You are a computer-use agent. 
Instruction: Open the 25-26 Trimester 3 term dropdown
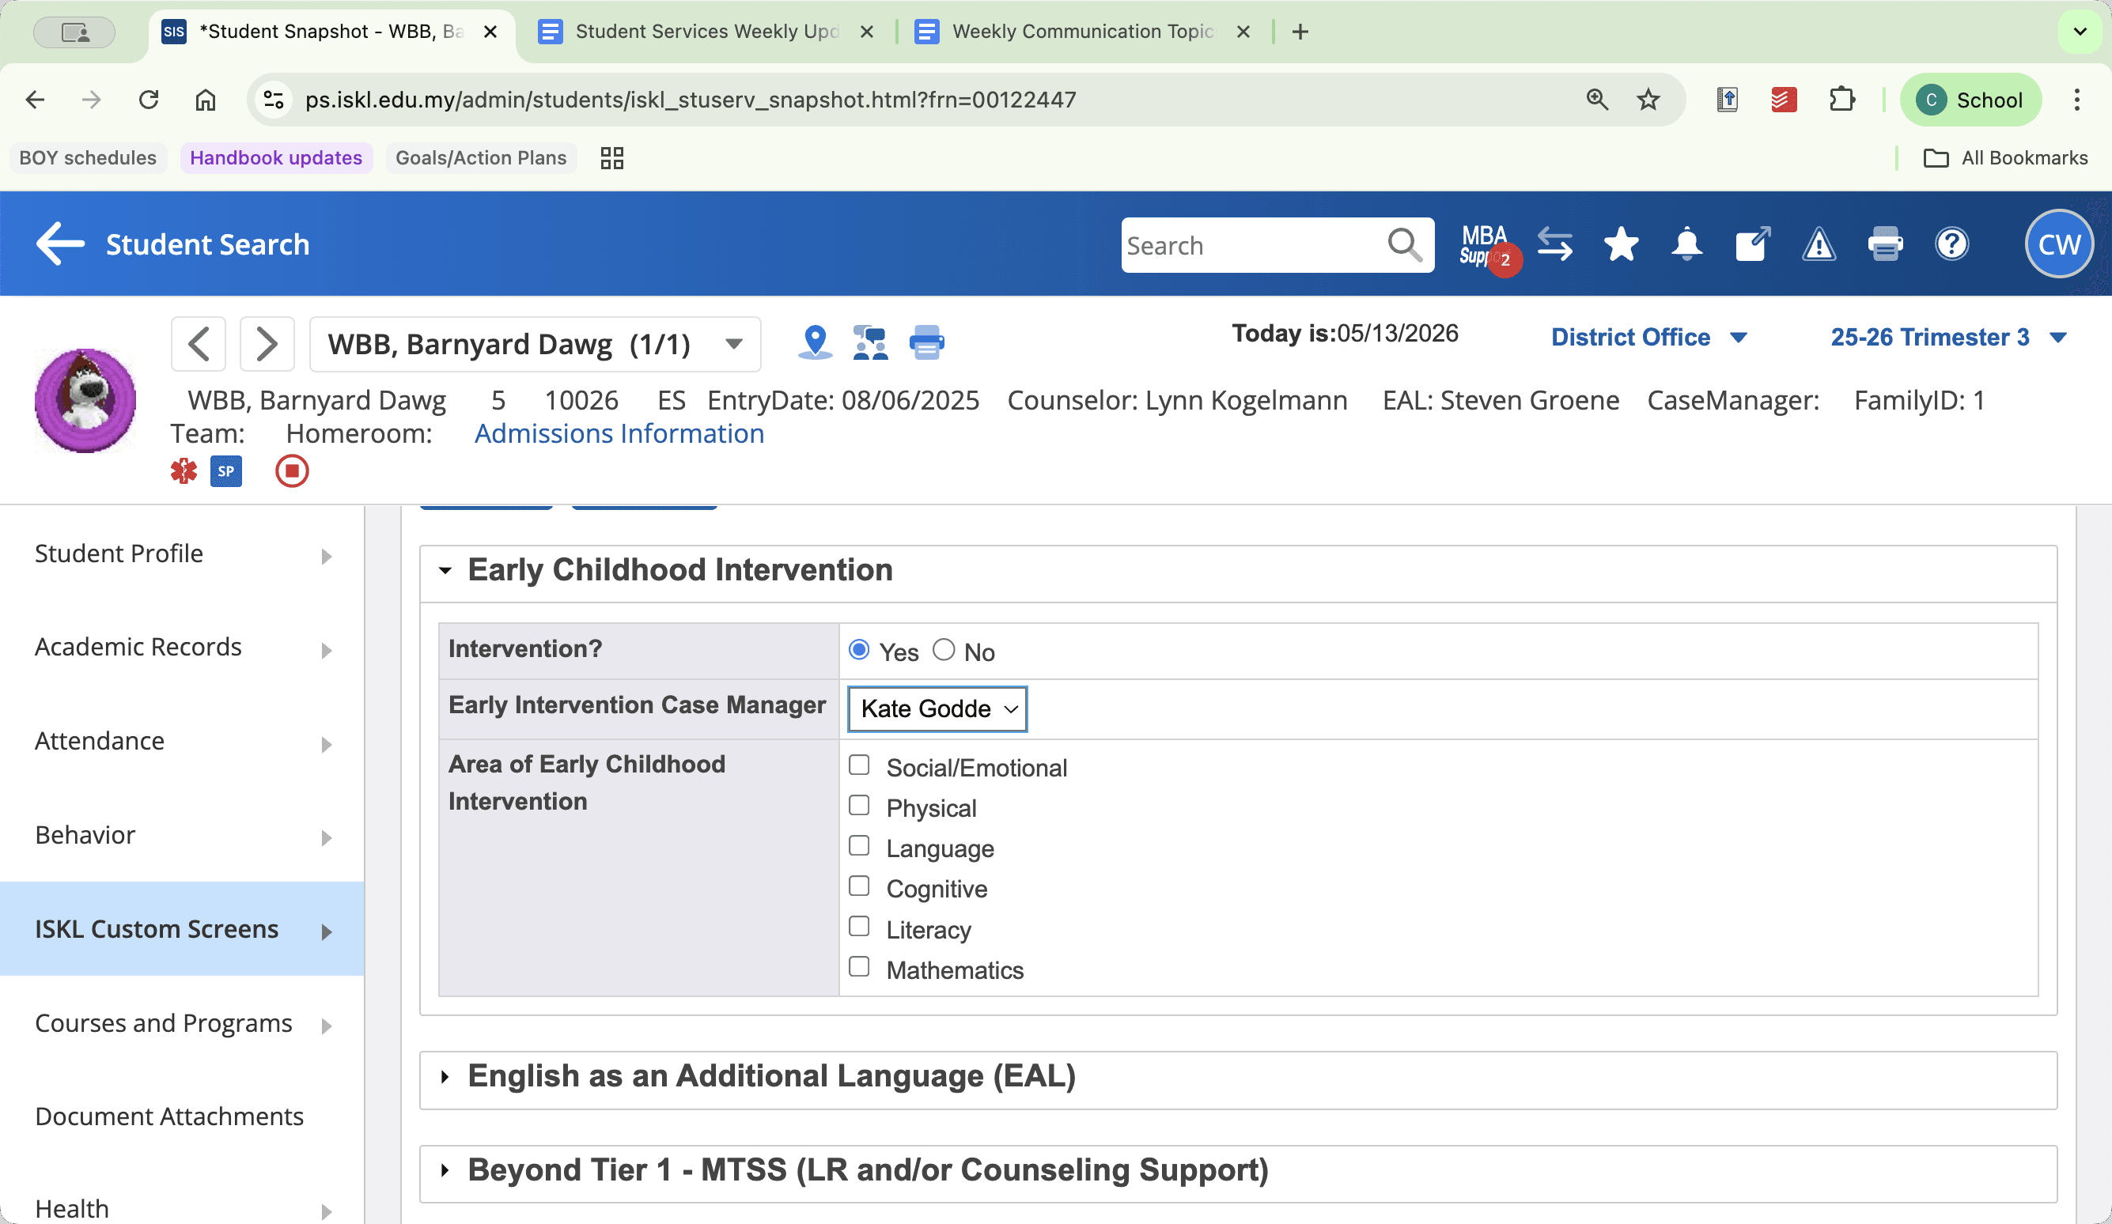(x=1947, y=337)
